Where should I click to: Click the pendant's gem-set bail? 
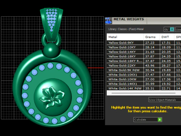click(51, 25)
